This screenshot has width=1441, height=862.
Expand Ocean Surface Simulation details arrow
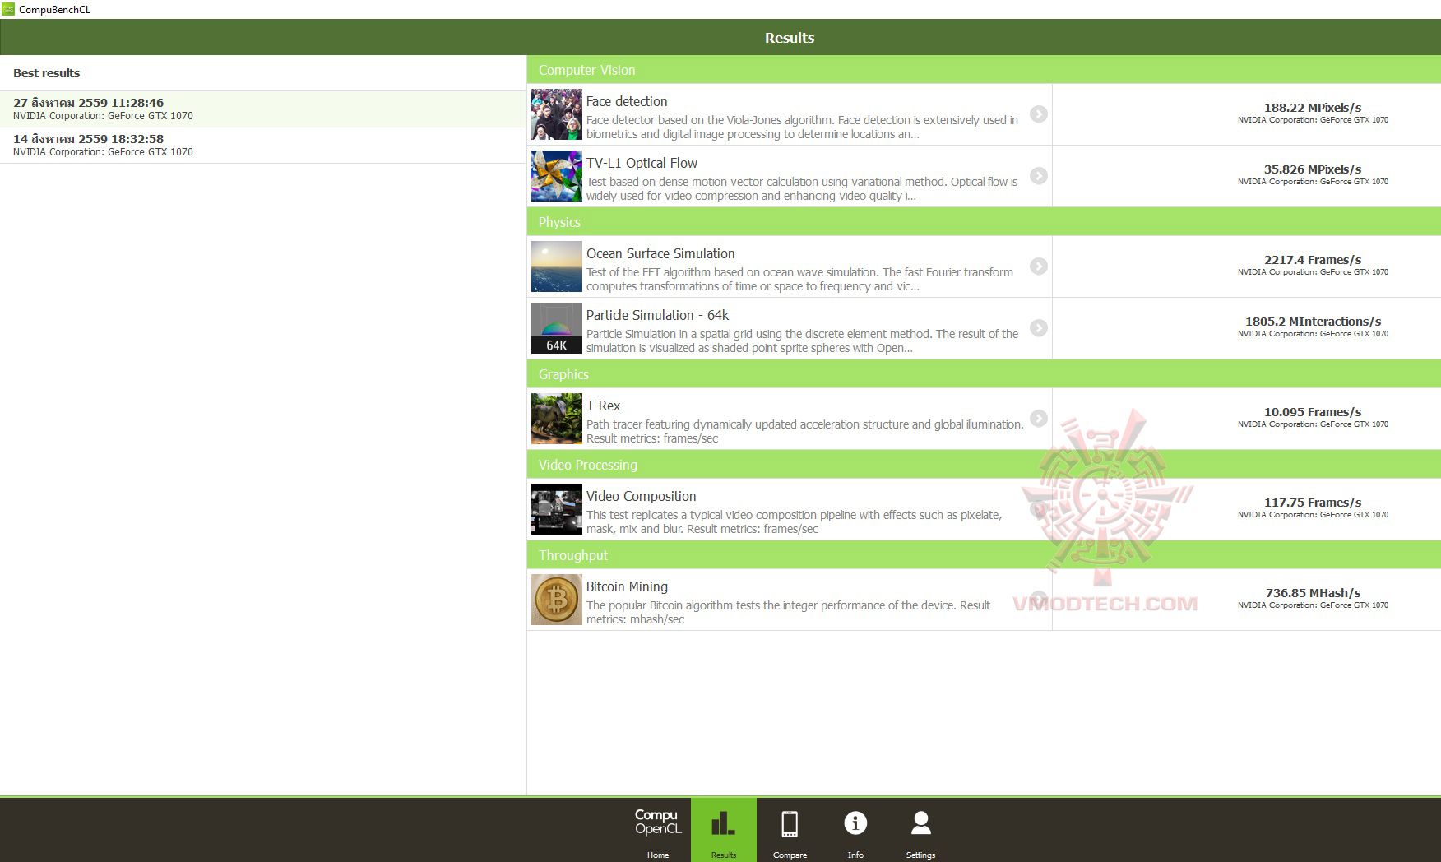[1039, 266]
